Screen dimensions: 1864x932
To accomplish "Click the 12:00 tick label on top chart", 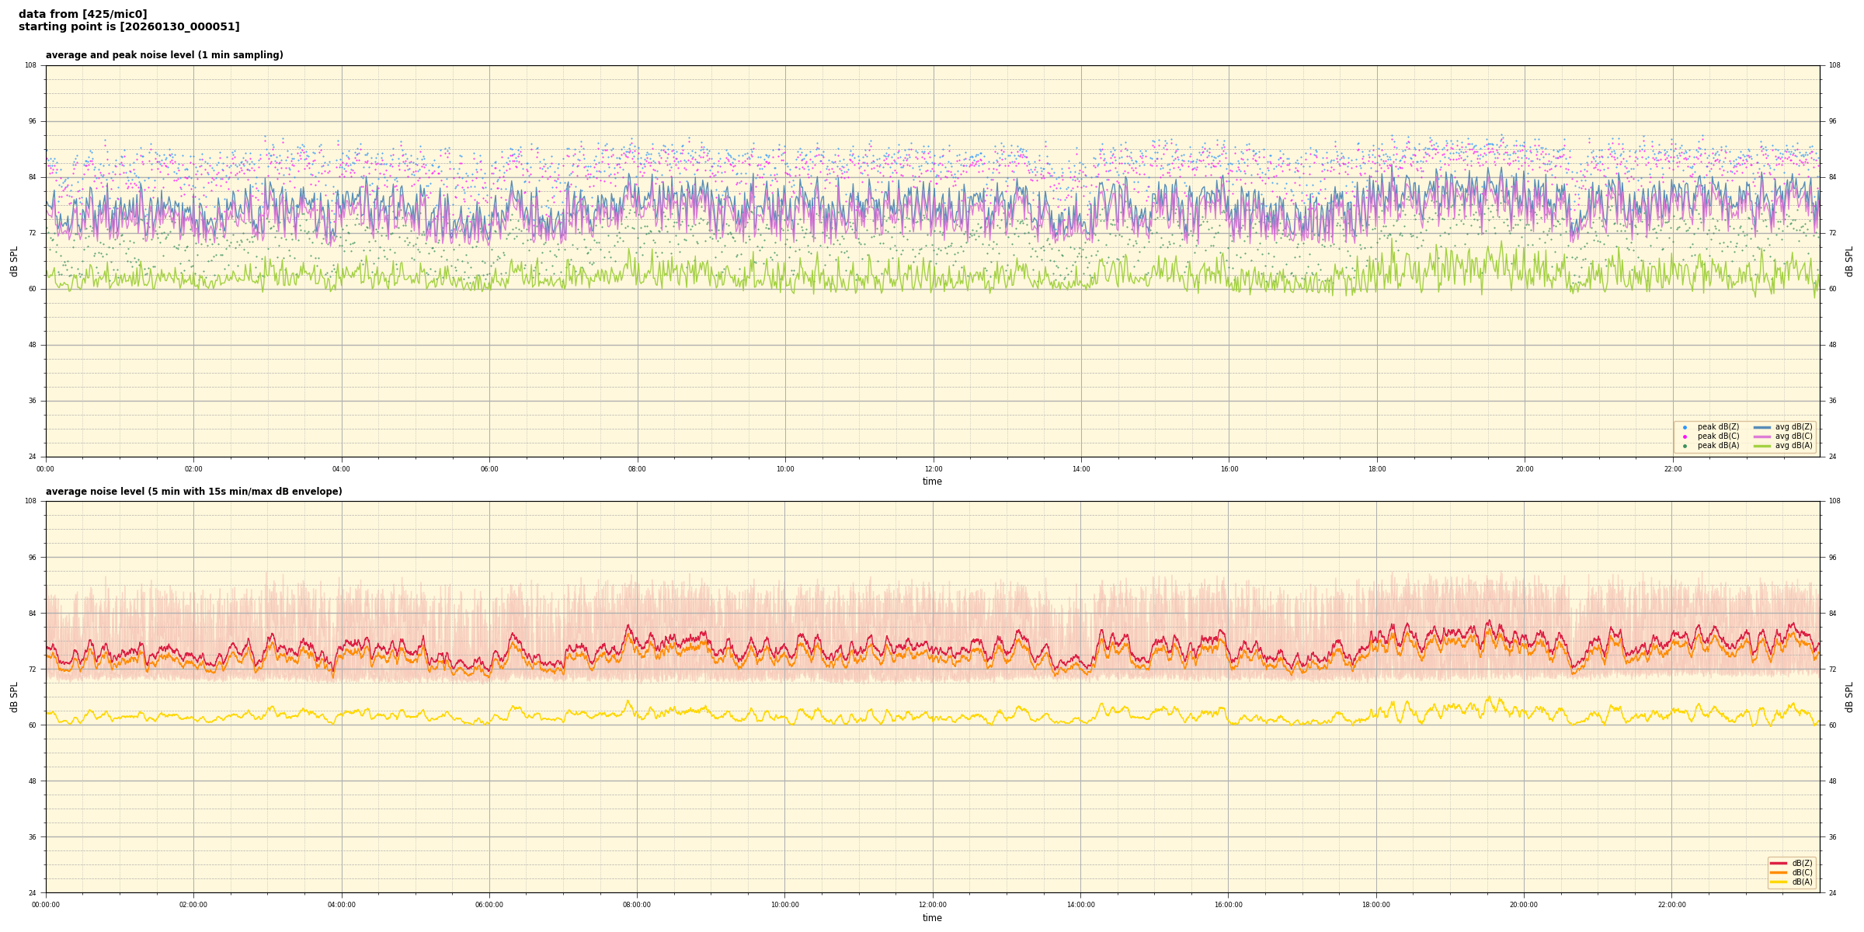I will [x=933, y=469].
